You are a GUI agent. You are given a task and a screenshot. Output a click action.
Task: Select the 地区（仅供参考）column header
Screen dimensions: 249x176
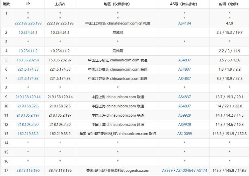click(x=118, y=4)
